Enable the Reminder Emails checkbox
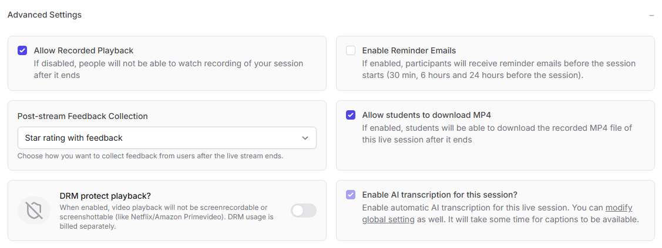The image size is (662, 248). point(351,50)
